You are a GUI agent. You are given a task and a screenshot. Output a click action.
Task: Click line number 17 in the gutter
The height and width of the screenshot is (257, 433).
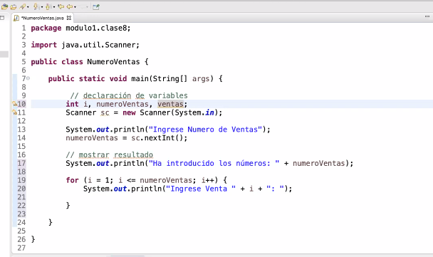pyautogui.click(x=21, y=164)
